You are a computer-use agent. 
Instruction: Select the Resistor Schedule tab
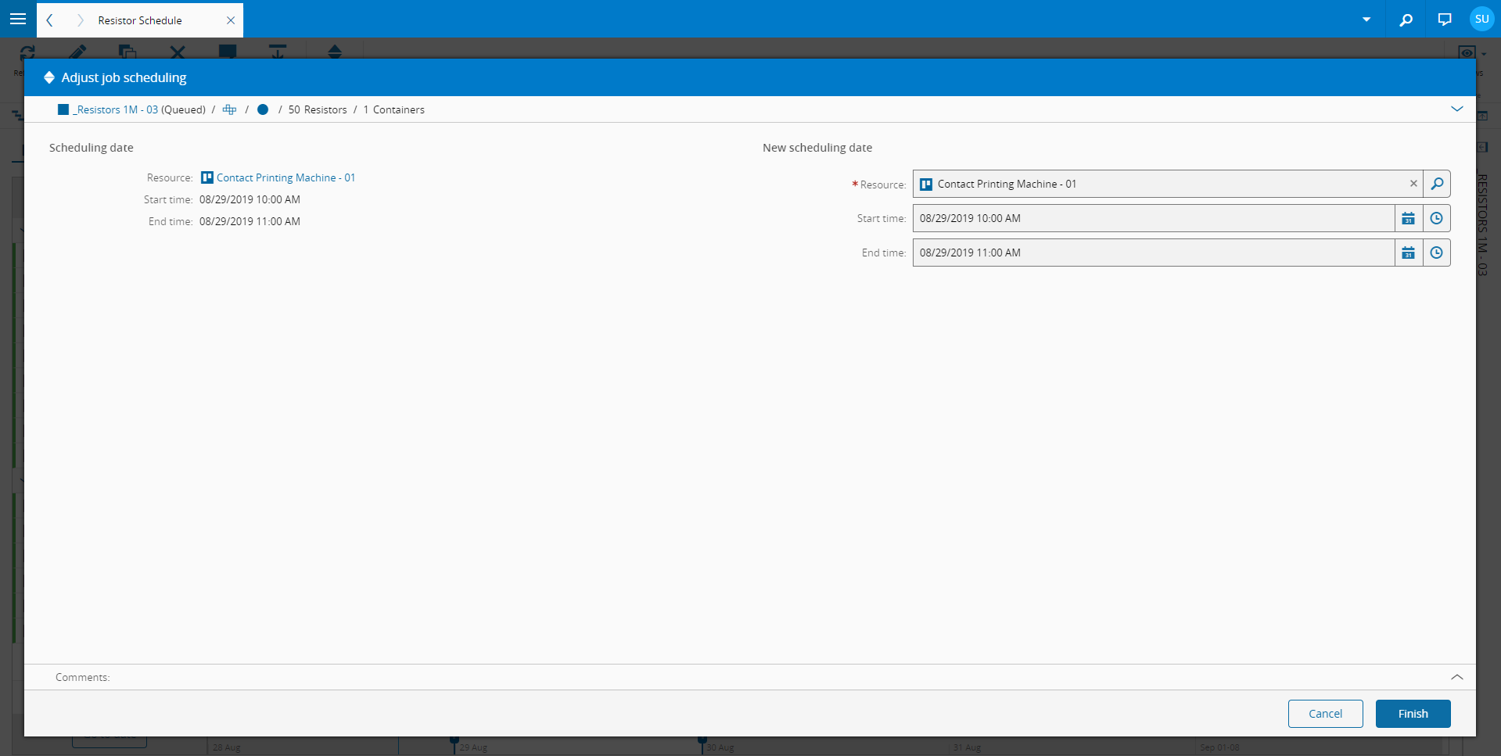tap(140, 20)
